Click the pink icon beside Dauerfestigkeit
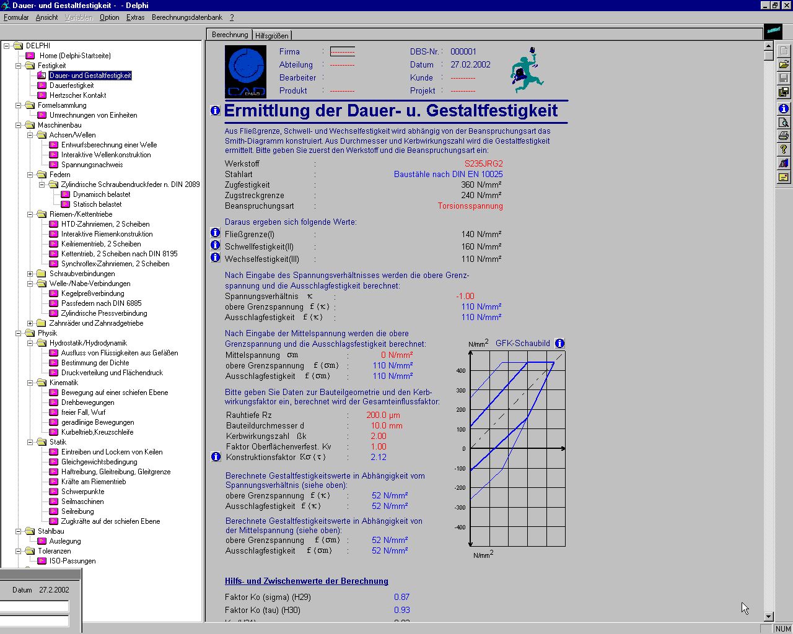The height and width of the screenshot is (634, 793). (x=42, y=85)
